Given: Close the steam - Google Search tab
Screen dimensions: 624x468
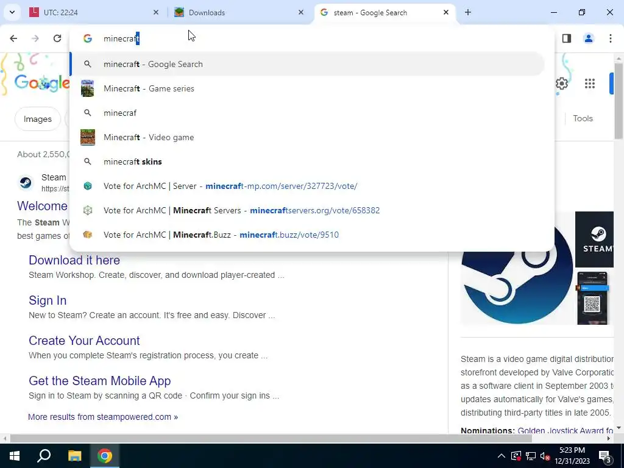Looking at the screenshot, I should [x=446, y=12].
